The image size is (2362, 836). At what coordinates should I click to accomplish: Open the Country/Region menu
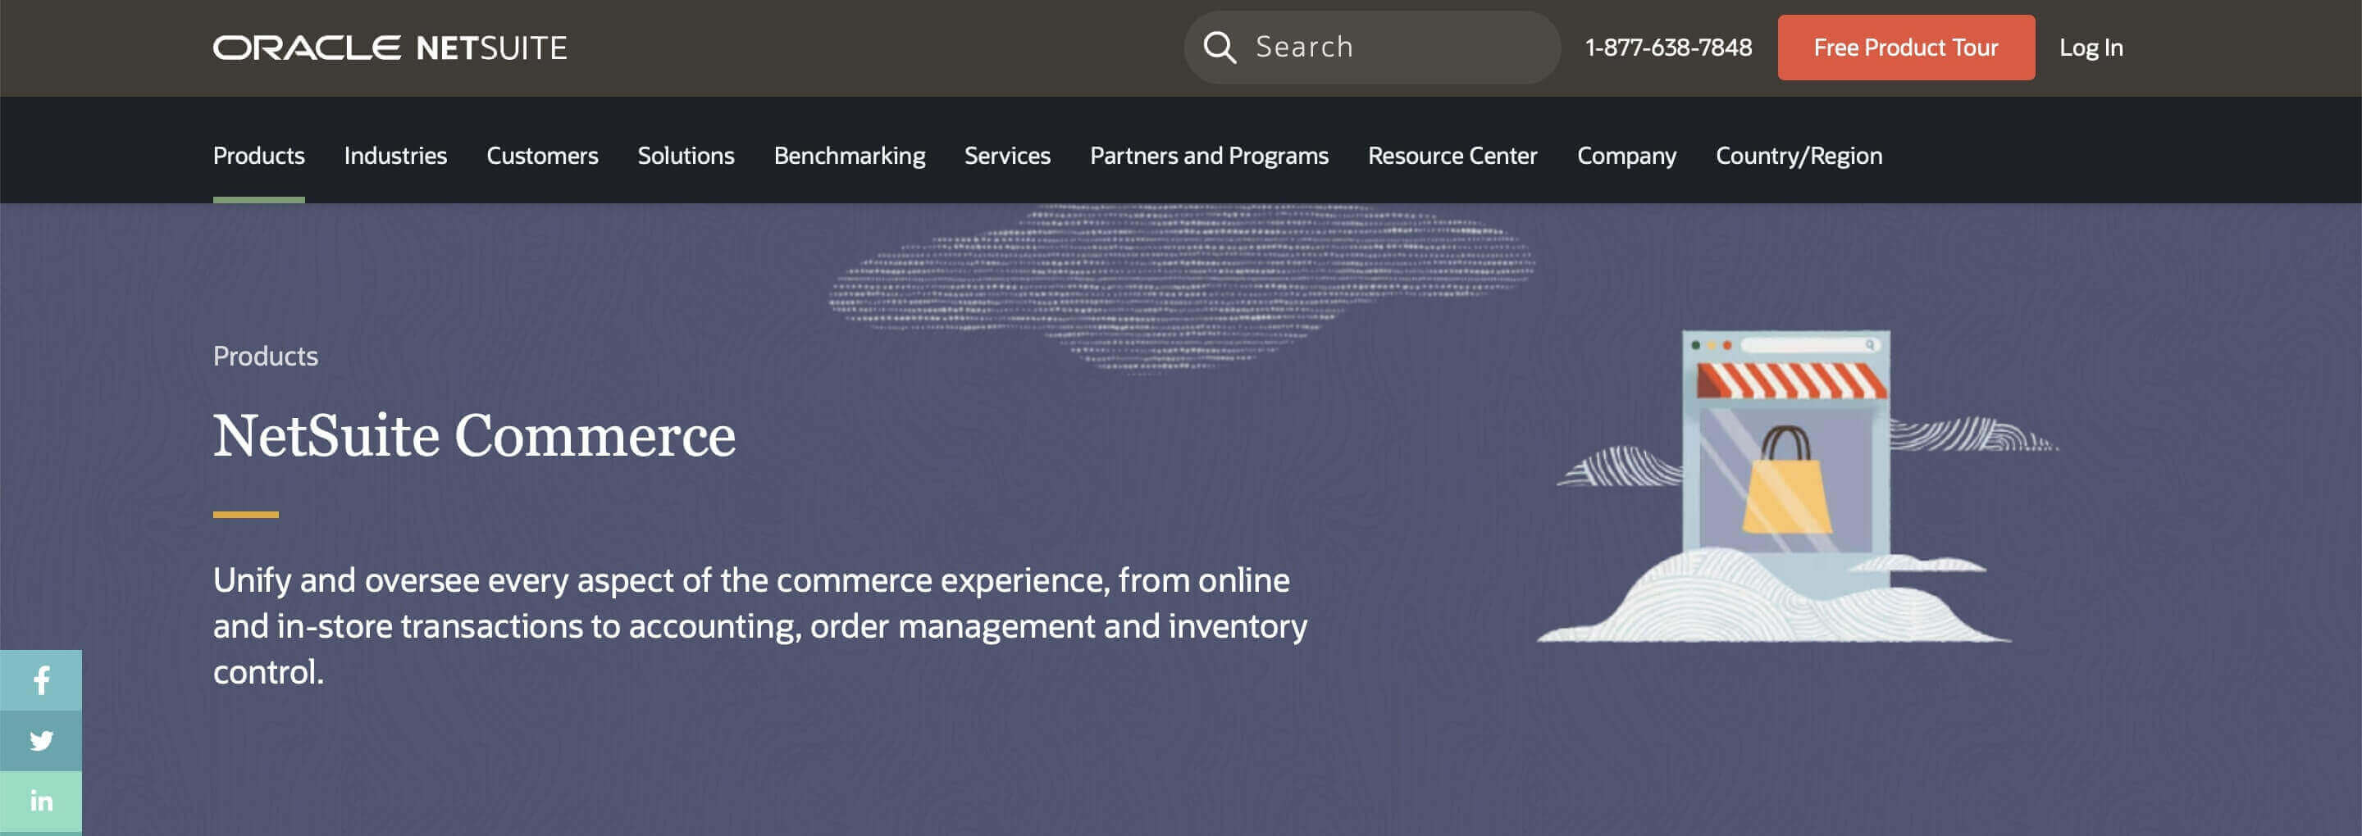pos(1798,156)
